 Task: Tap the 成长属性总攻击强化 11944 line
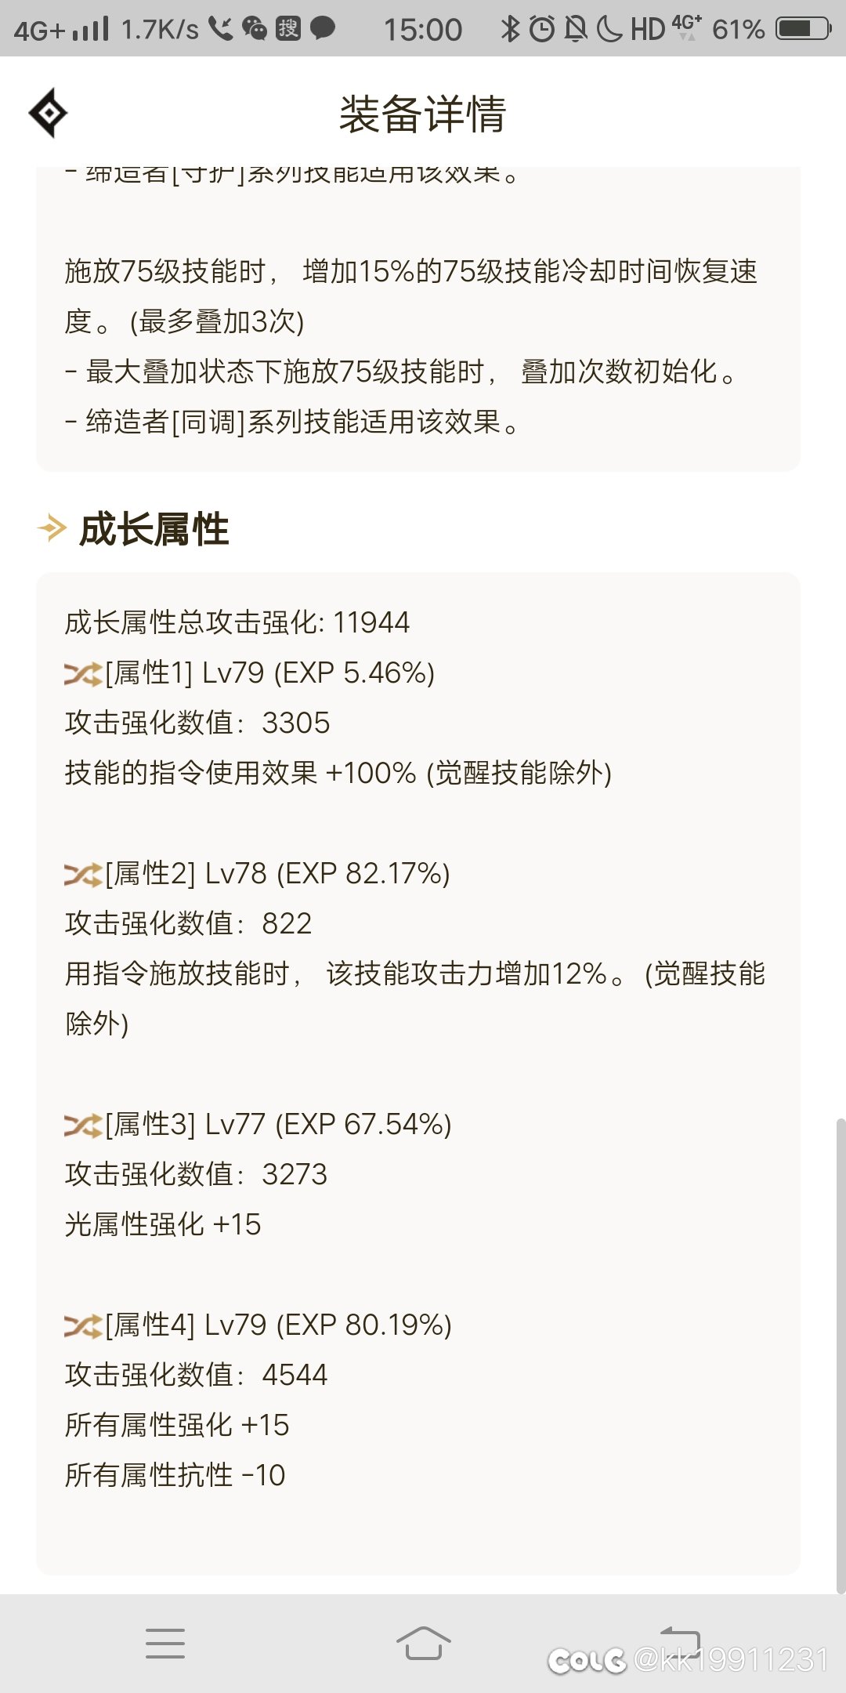point(237,622)
